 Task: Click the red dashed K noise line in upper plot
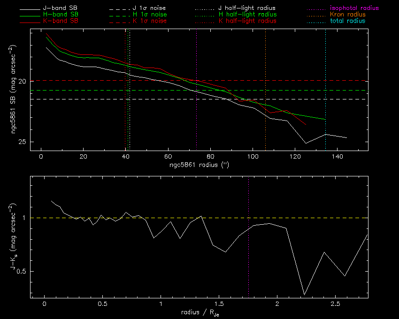[199, 80]
